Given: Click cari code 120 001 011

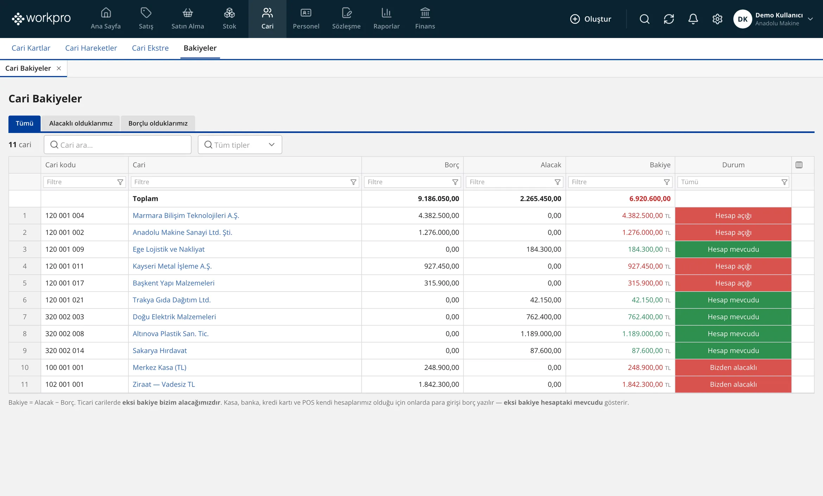Looking at the screenshot, I should click(65, 266).
